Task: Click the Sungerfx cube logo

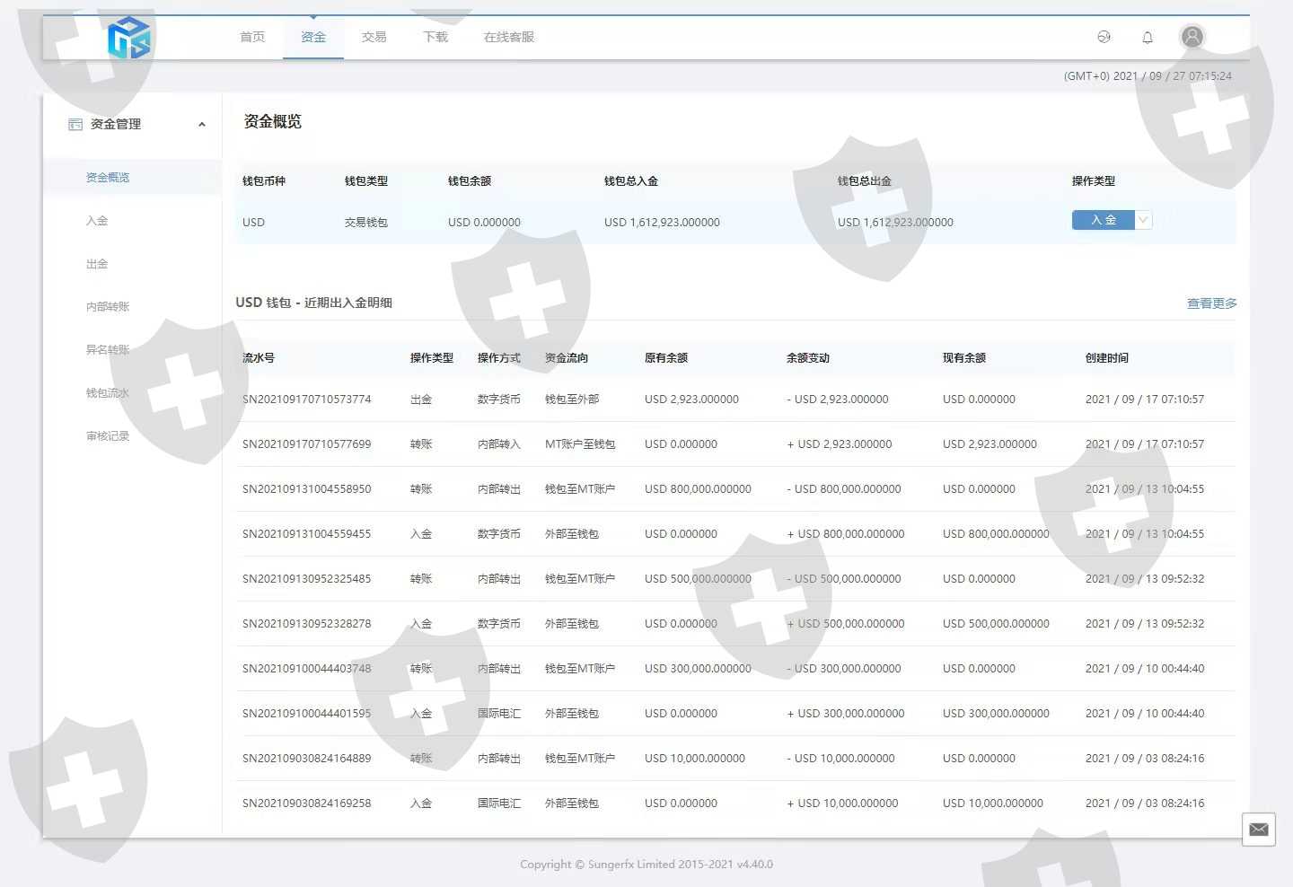Action: (x=128, y=38)
